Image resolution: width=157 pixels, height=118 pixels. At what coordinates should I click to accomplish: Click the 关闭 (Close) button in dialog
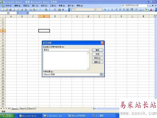coord(98,54)
